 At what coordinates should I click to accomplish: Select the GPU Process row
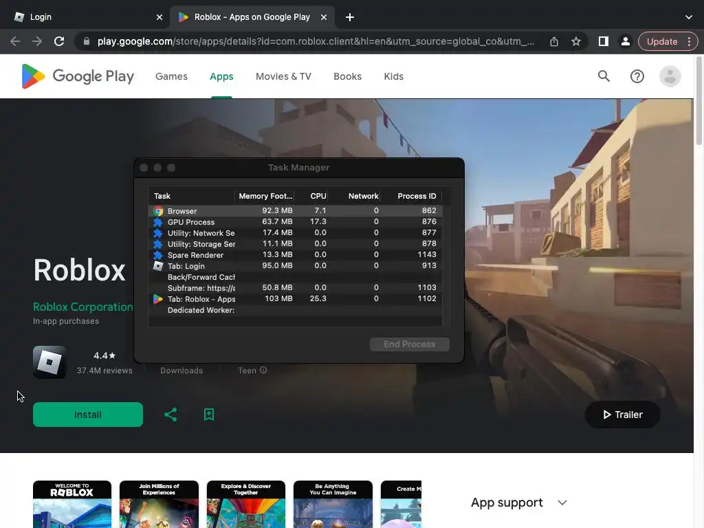point(296,222)
